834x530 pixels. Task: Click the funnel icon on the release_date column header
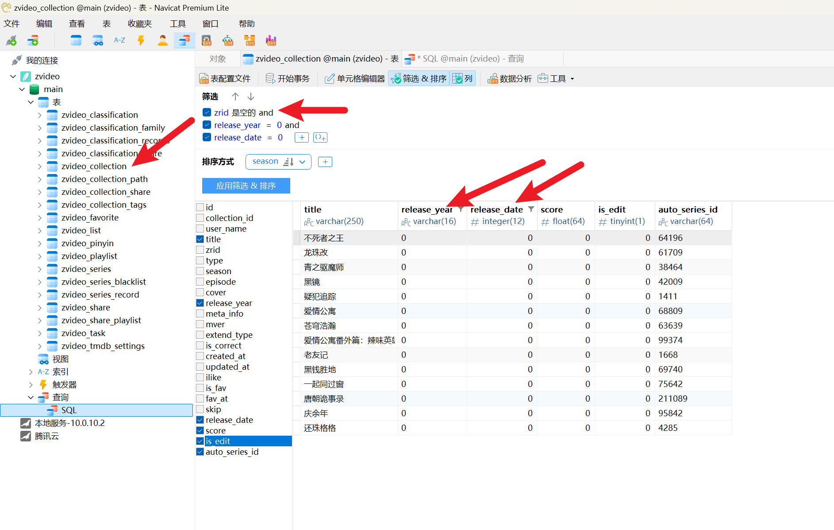(531, 209)
